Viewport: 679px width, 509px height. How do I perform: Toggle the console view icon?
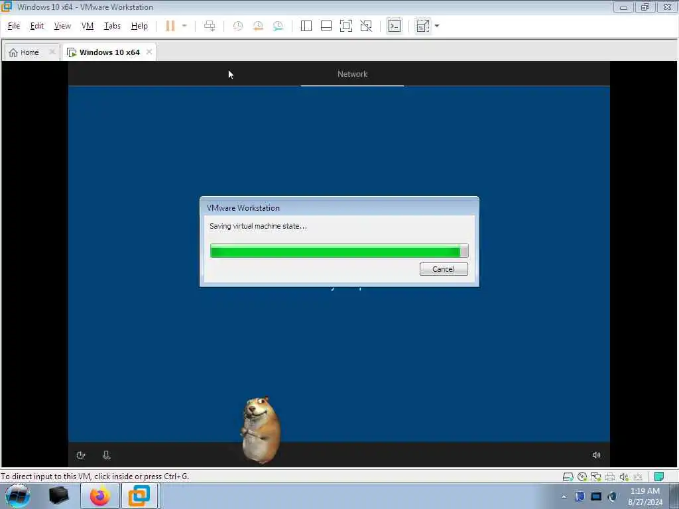[394, 26]
